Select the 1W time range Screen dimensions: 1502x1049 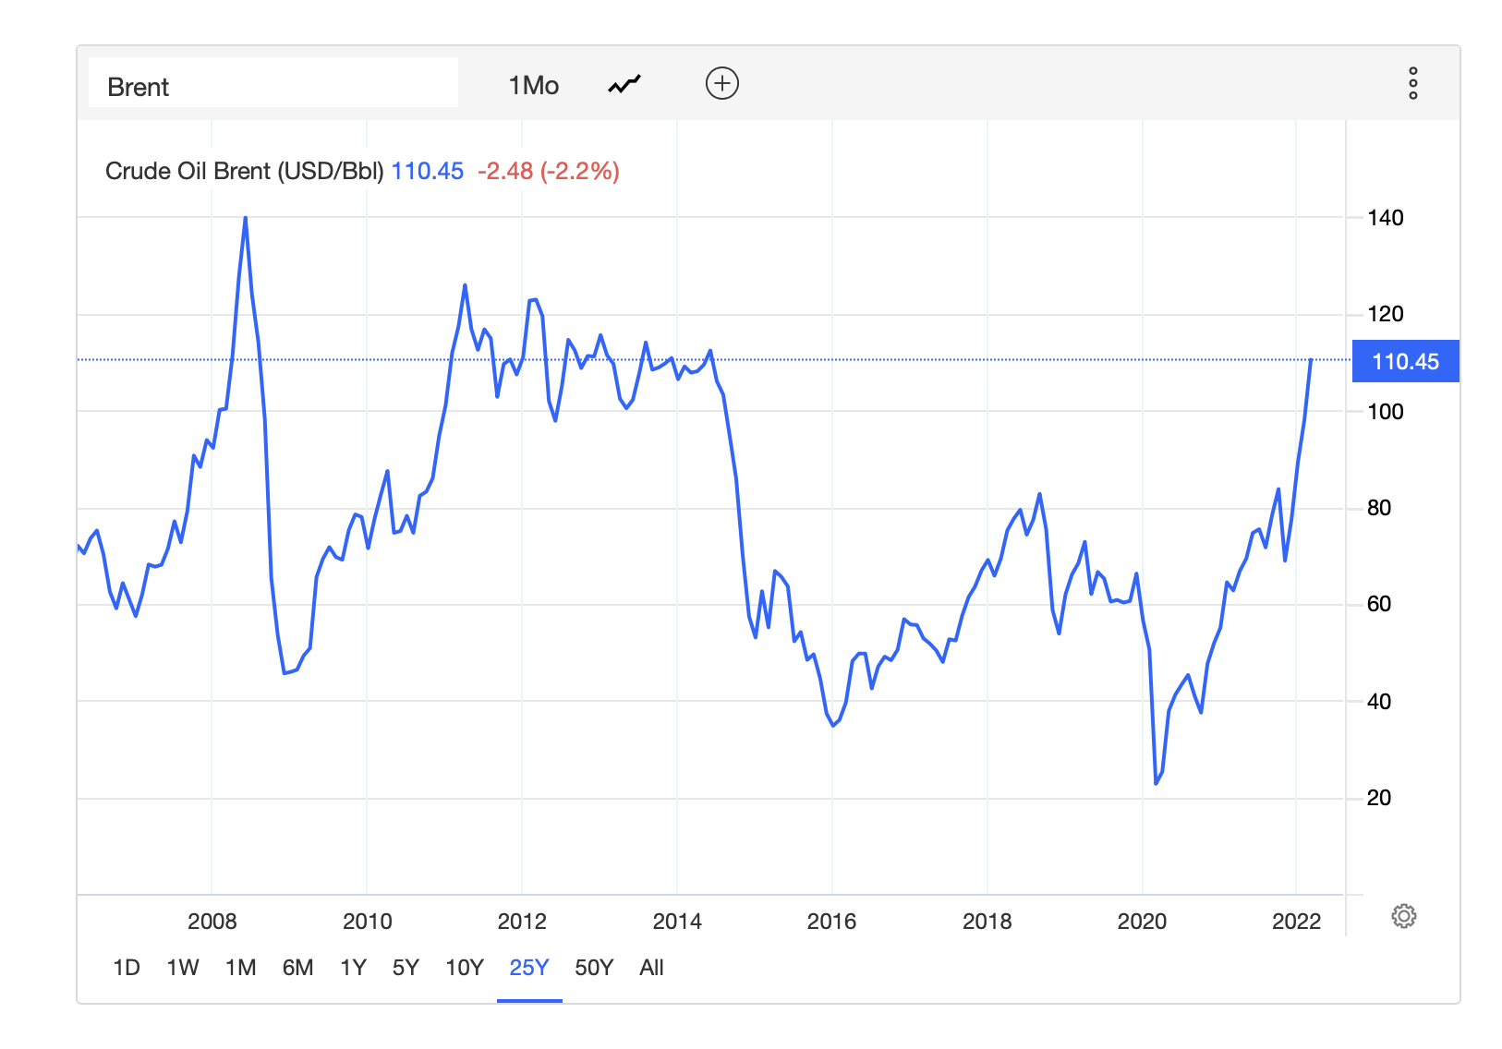tap(183, 968)
